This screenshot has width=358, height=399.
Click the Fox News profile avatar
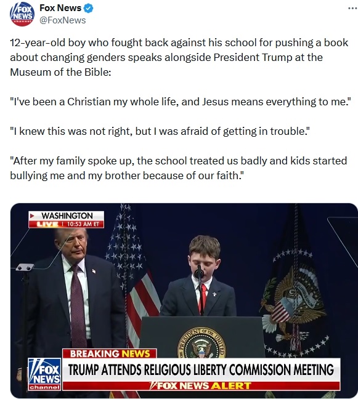22,14
